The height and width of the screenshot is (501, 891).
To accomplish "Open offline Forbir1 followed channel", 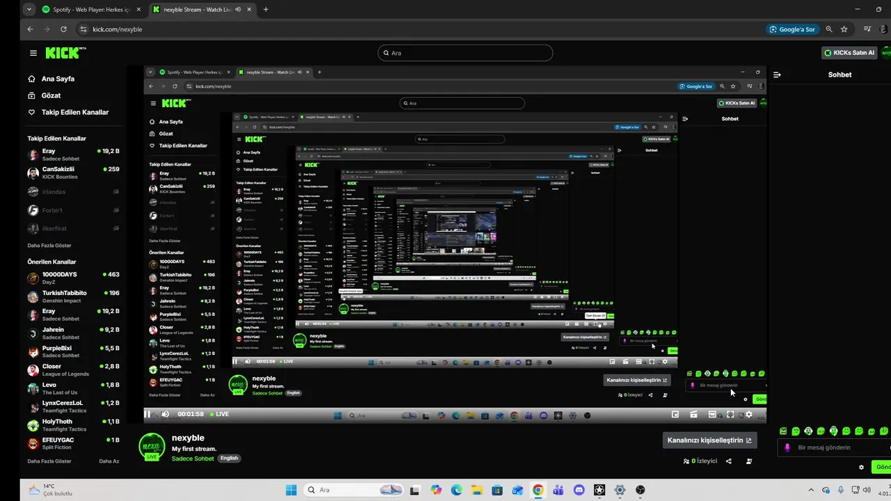I will [x=73, y=210].
